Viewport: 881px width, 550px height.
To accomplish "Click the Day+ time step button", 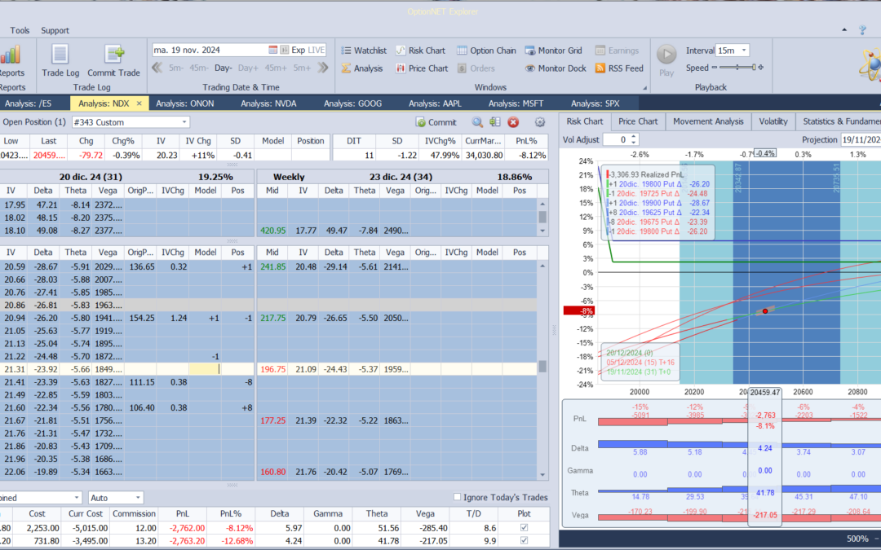I will 248,68.
